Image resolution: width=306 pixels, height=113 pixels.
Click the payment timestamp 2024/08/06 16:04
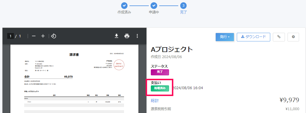tap(188, 88)
